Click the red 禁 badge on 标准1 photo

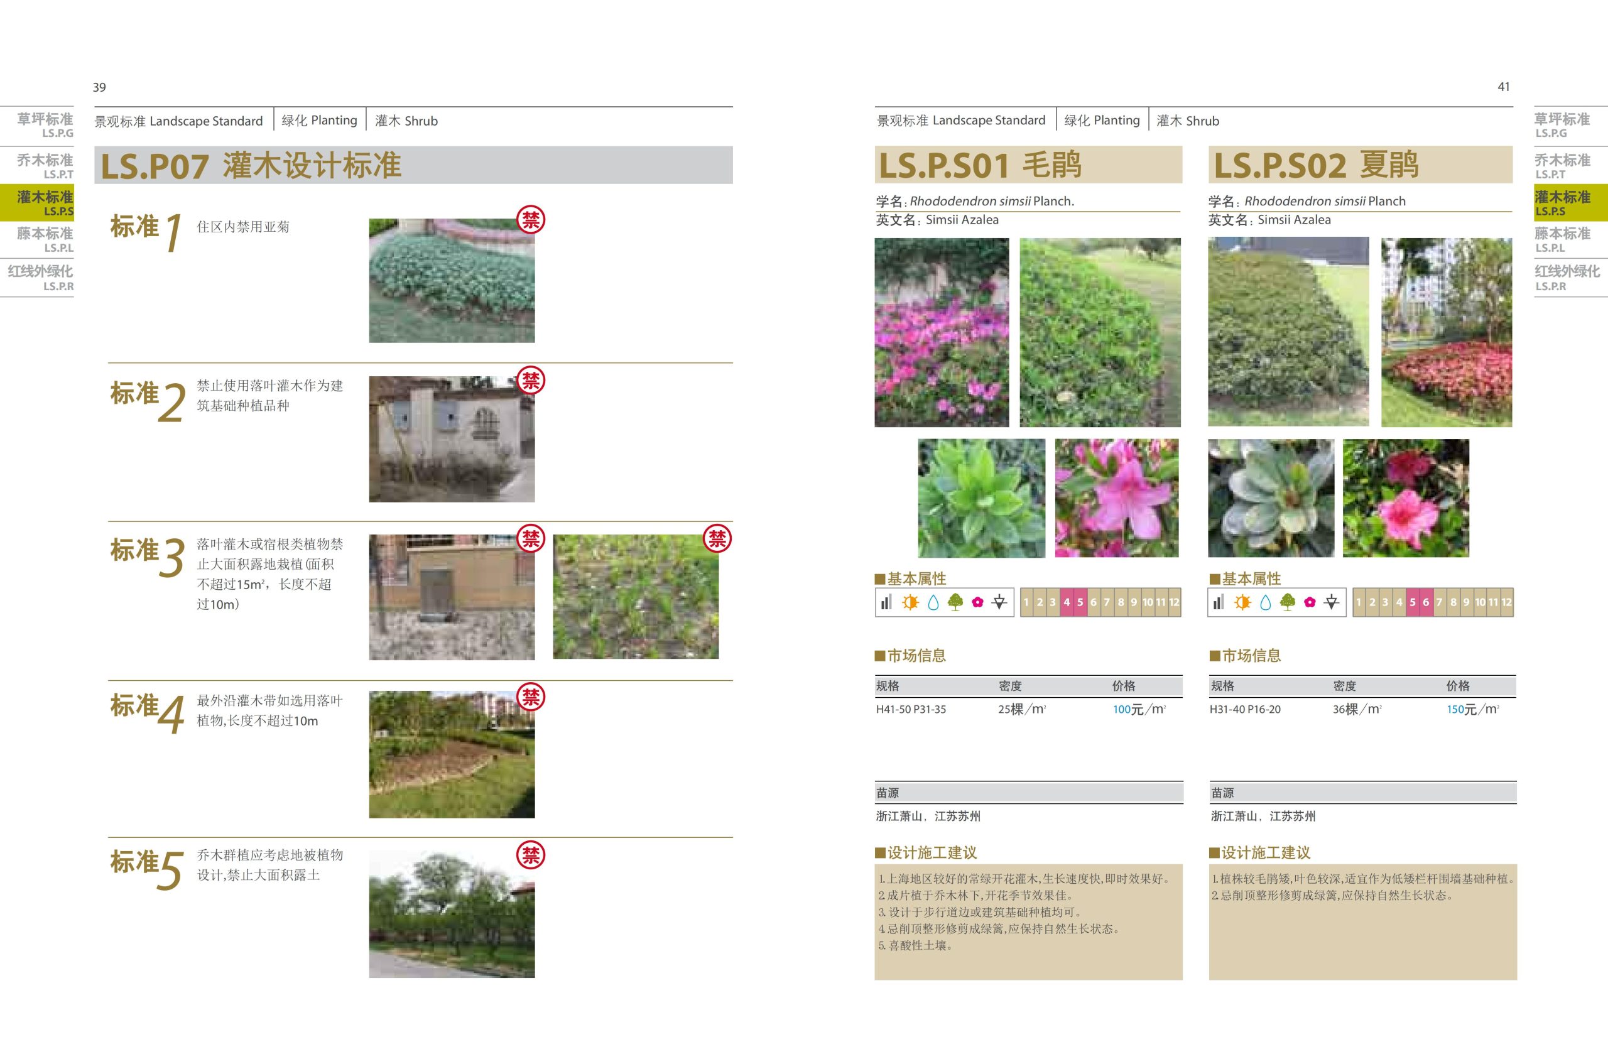(x=531, y=220)
